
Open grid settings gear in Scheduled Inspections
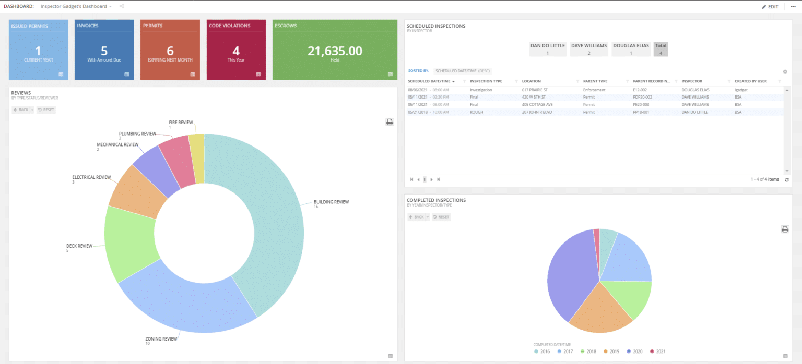click(x=784, y=71)
